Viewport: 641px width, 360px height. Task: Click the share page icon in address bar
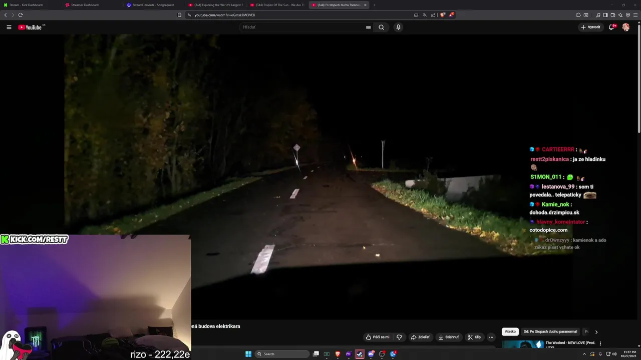(x=433, y=15)
